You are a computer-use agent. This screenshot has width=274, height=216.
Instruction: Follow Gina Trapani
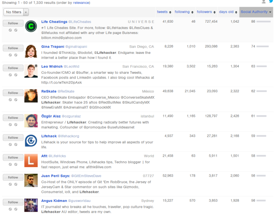[13, 48]
